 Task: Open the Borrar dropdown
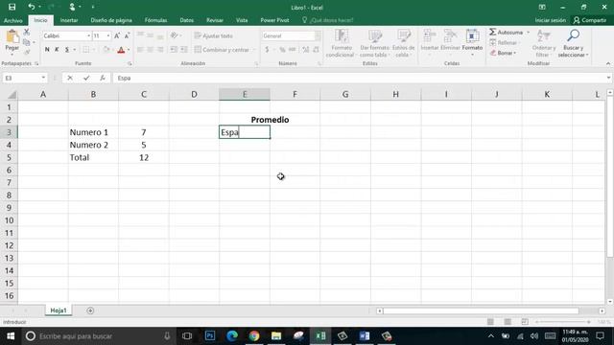pos(503,53)
